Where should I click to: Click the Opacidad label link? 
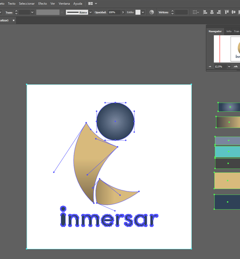pyautogui.click(x=100, y=12)
